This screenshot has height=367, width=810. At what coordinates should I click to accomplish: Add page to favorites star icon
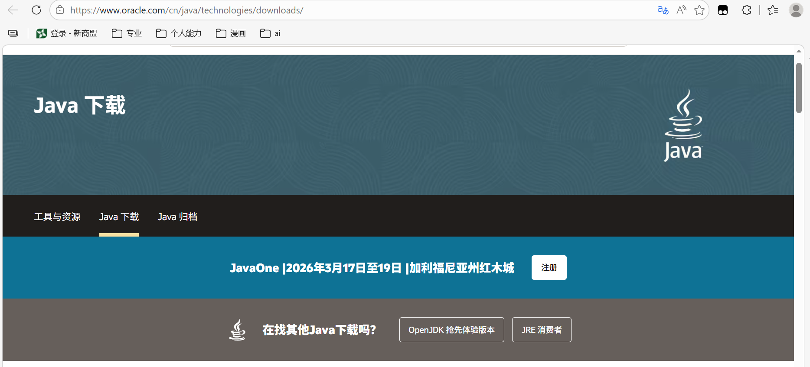pyautogui.click(x=699, y=10)
